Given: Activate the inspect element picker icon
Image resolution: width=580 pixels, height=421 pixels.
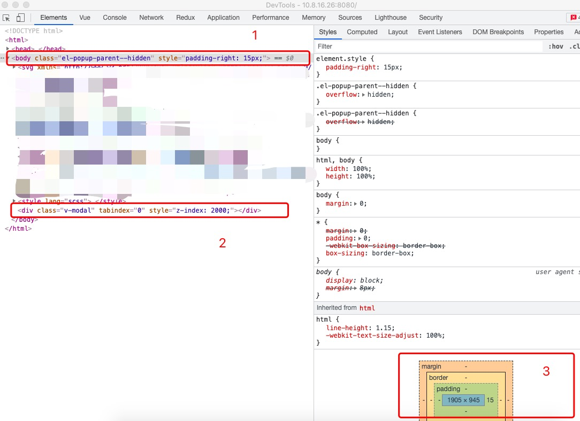Looking at the screenshot, I should [x=6, y=18].
